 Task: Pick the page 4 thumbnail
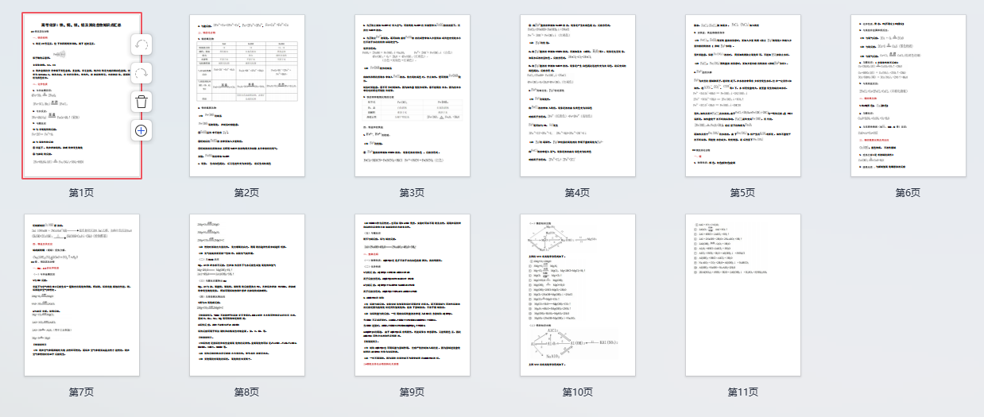click(x=577, y=95)
